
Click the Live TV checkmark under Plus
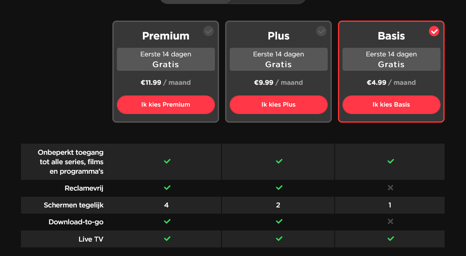(x=279, y=239)
